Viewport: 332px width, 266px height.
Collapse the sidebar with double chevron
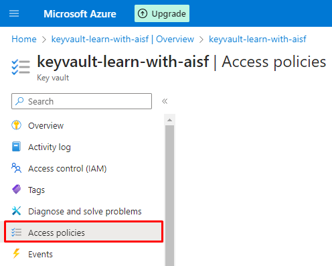point(165,101)
